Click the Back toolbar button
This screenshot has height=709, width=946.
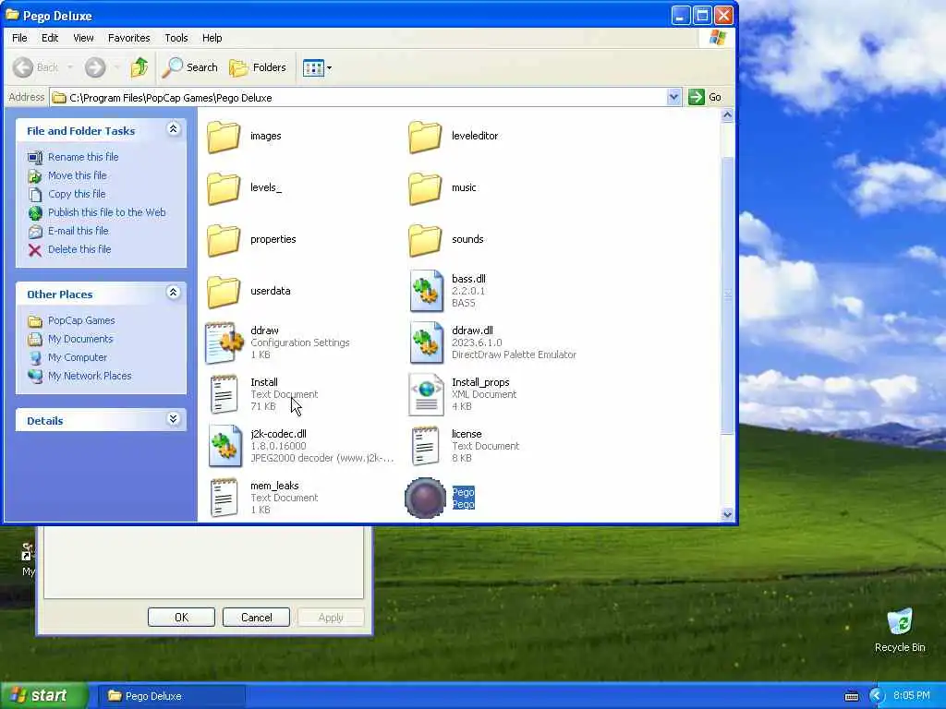click(x=36, y=67)
